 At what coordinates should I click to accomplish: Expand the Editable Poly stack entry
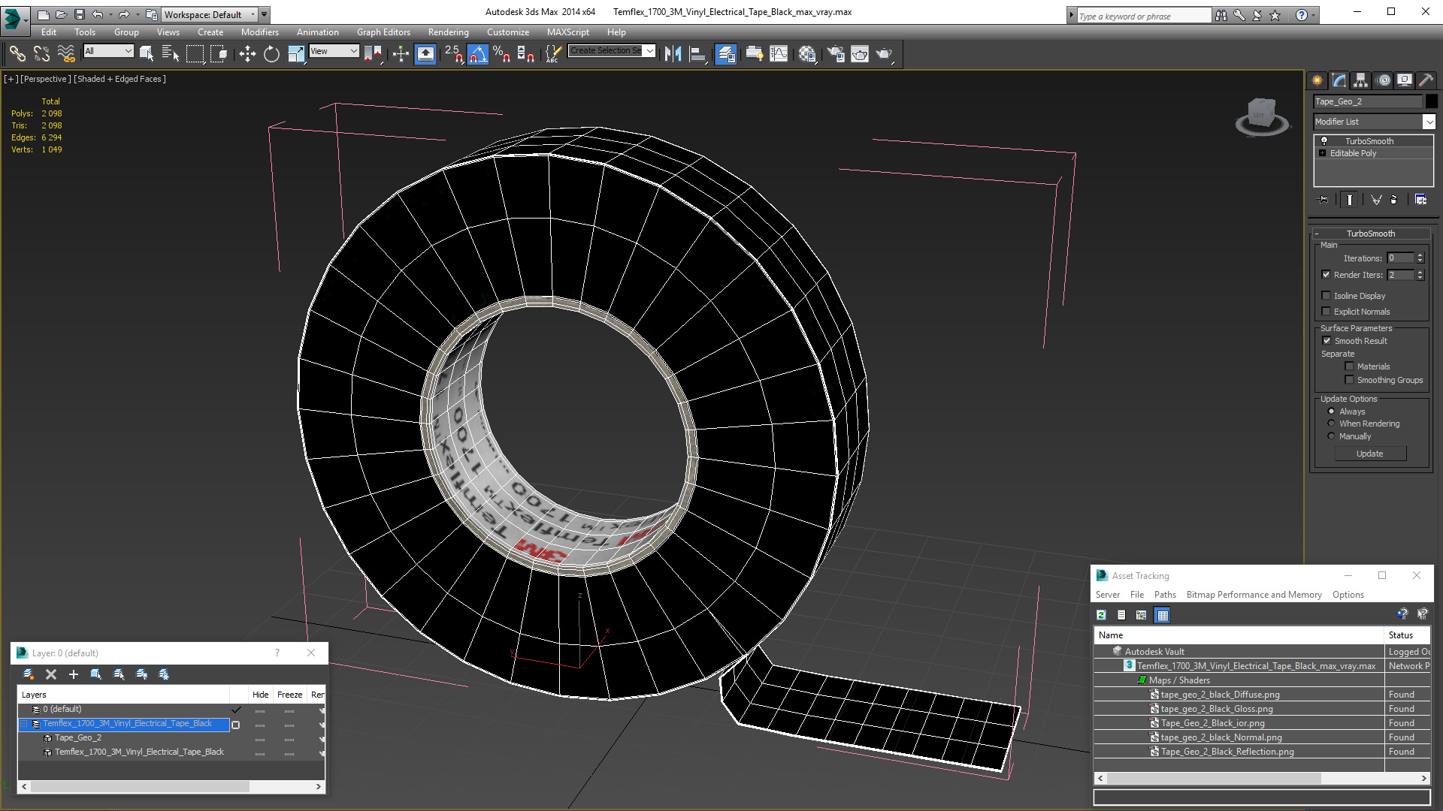coord(1322,153)
